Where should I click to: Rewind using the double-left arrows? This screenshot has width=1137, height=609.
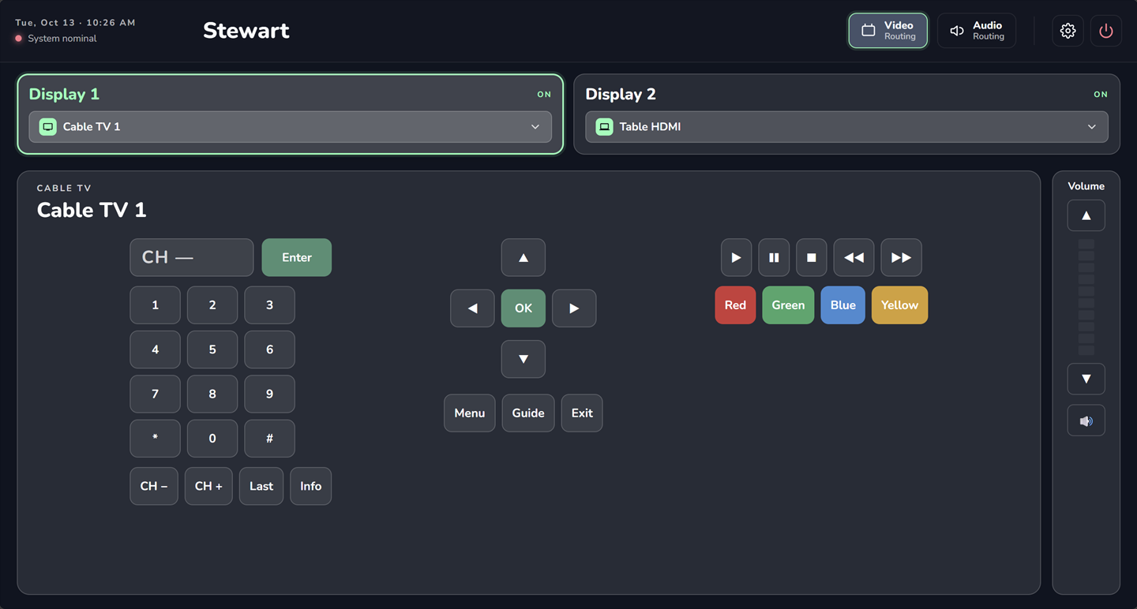pyautogui.click(x=854, y=257)
